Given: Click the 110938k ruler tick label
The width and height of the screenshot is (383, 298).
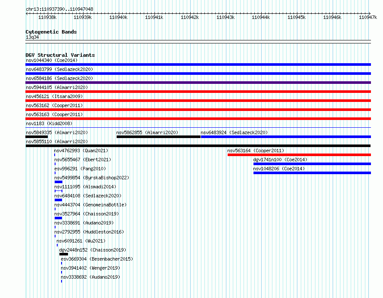Looking at the screenshot, I should 47,17.
